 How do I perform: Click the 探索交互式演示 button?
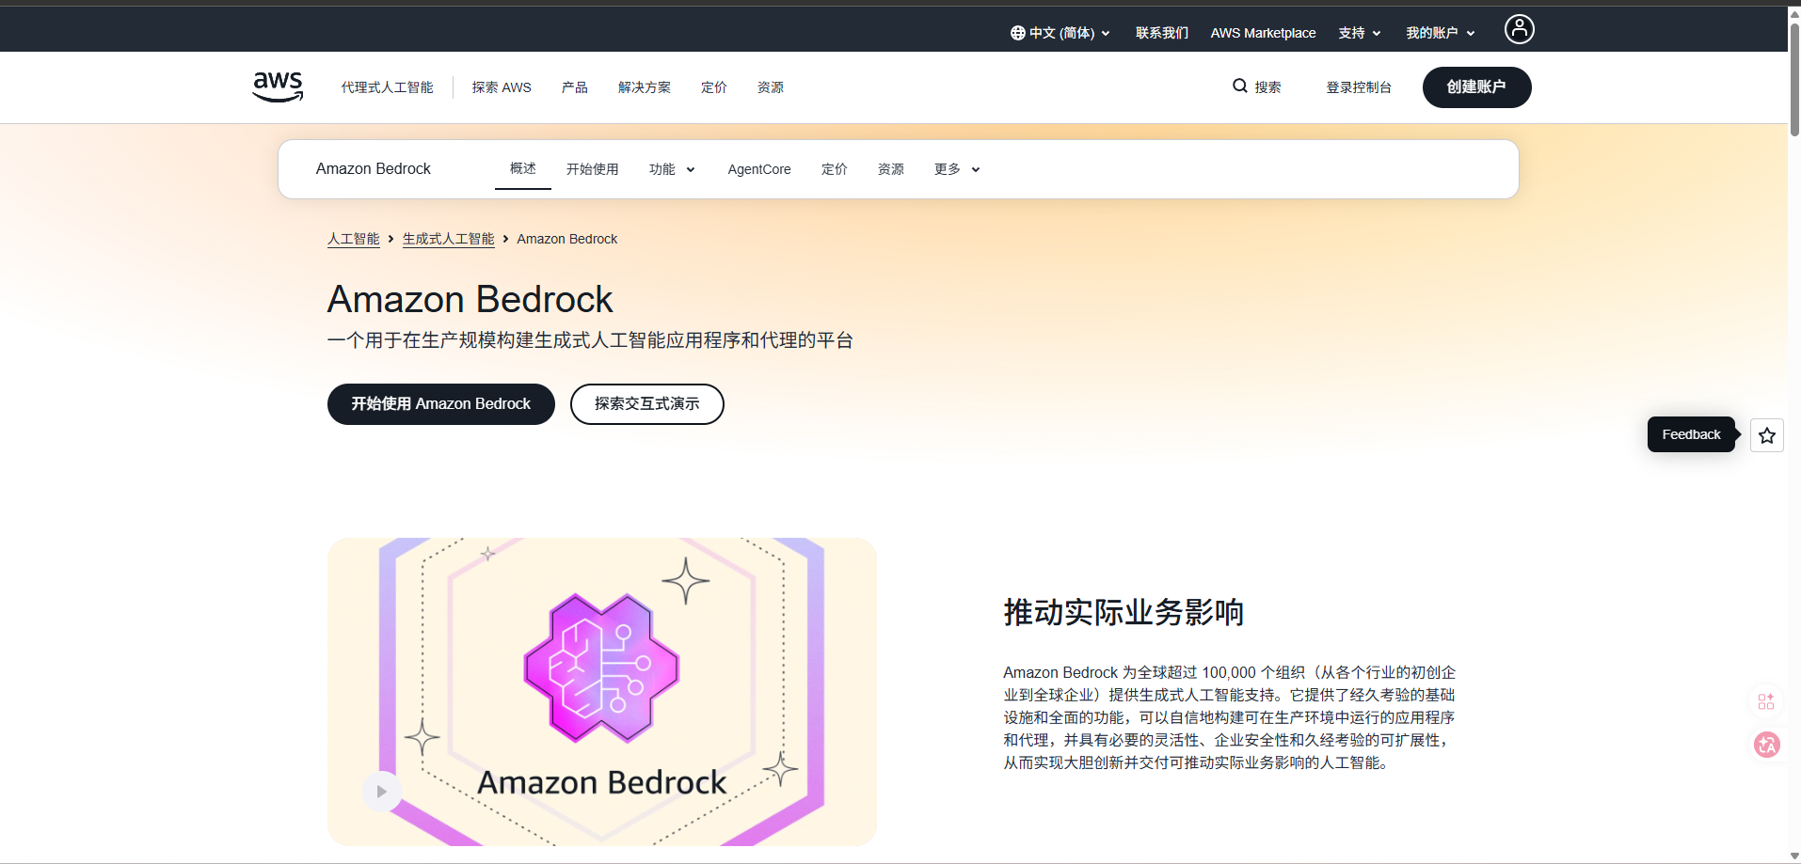click(x=646, y=404)
